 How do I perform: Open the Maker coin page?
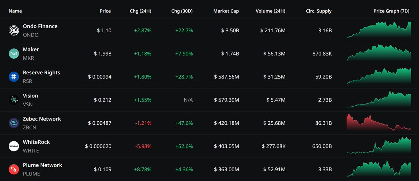point(31,49)
